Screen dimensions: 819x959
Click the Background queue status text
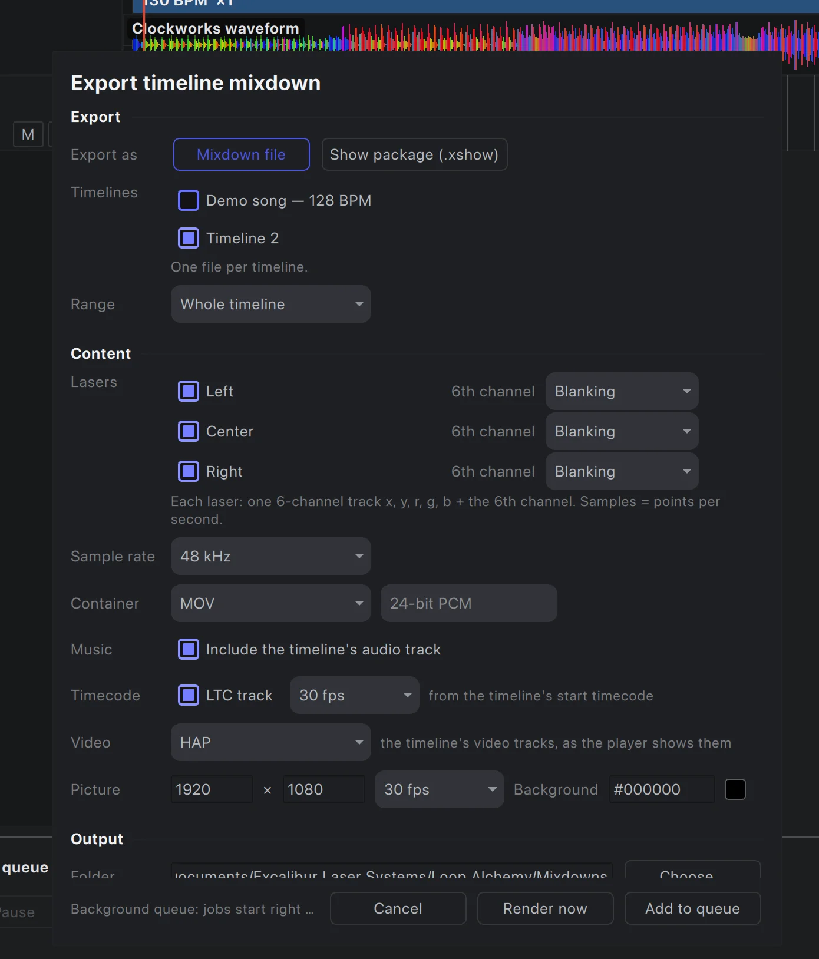192,909
